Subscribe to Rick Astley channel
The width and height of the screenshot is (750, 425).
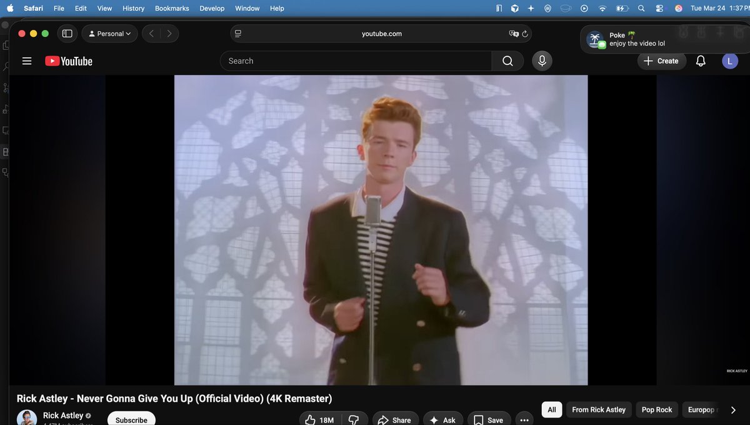(131, 419)
